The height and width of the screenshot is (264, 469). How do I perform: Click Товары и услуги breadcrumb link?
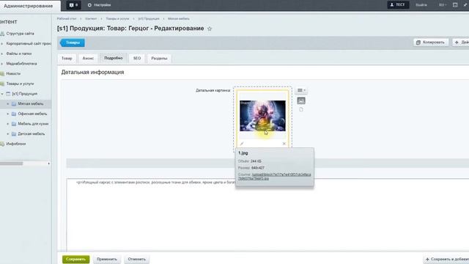click(117, 18)
